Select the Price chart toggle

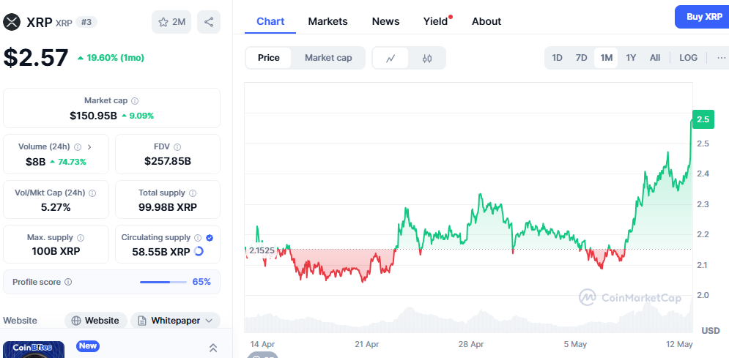point(269,58)
